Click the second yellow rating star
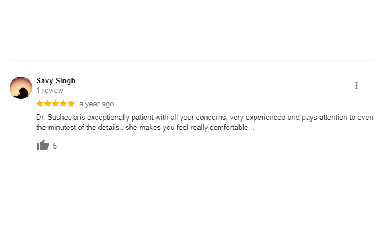The width and height of the screenshot is (387, 225). point(47,103)
